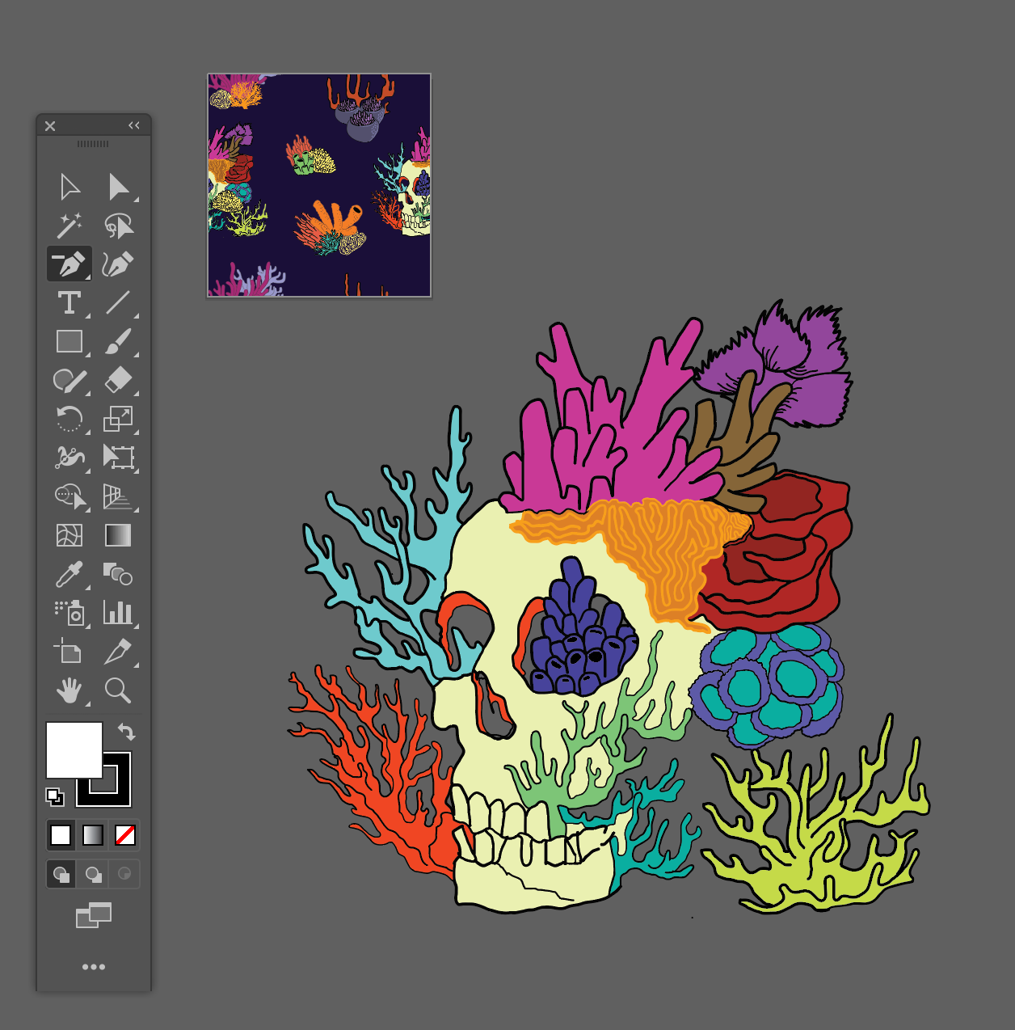Select the Line Segment tool
Viewport: 1015px width, 1030px height.
click(118, 302)
